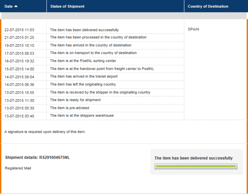Click date 13-07-2015 11:30

[19, 101]
